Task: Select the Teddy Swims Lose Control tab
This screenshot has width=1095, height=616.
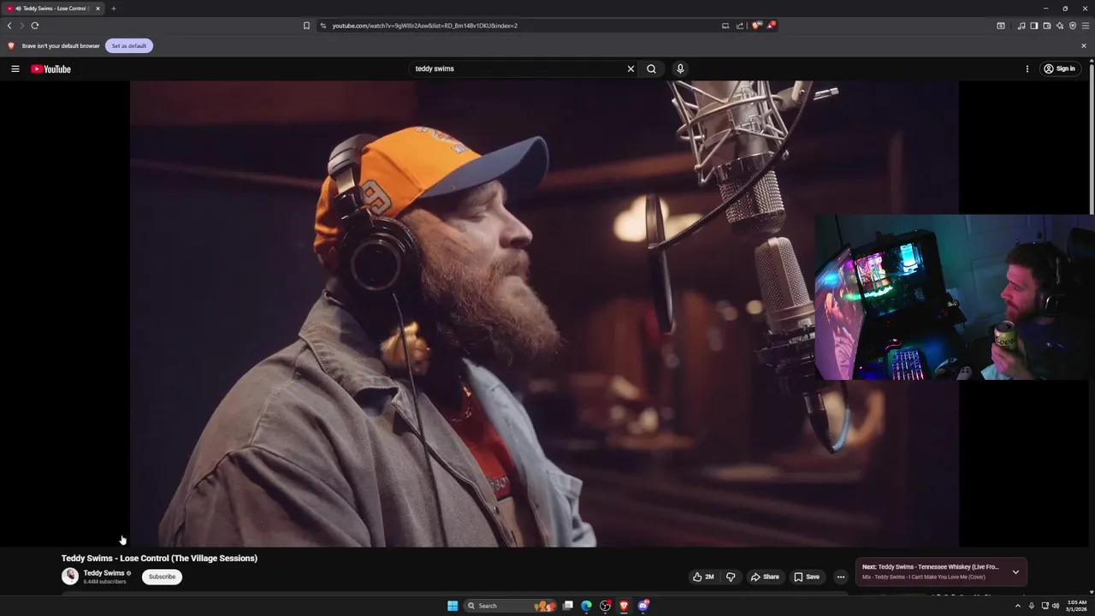Action: click(54, 9)
